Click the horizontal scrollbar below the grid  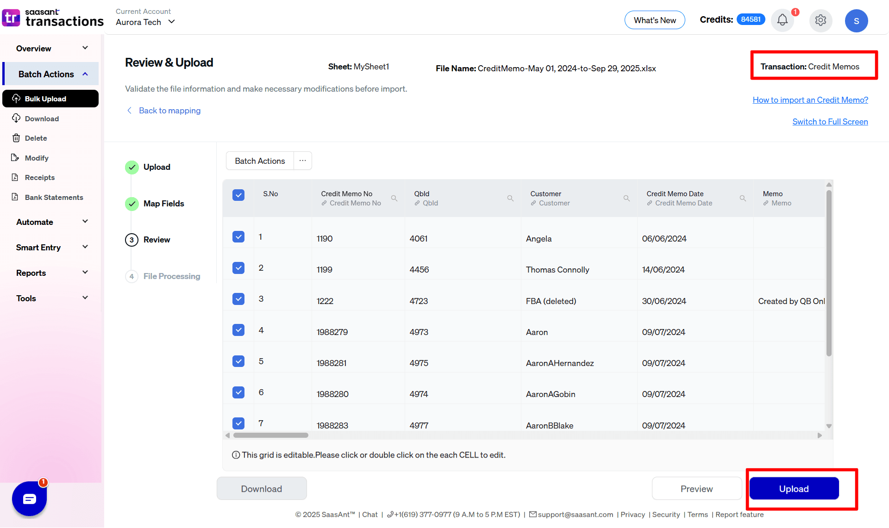270,435
